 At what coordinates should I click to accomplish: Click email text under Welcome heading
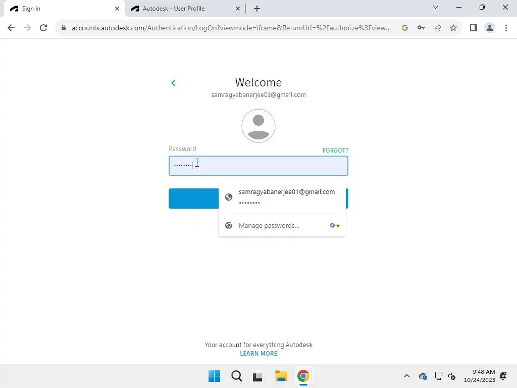point(258,95)
